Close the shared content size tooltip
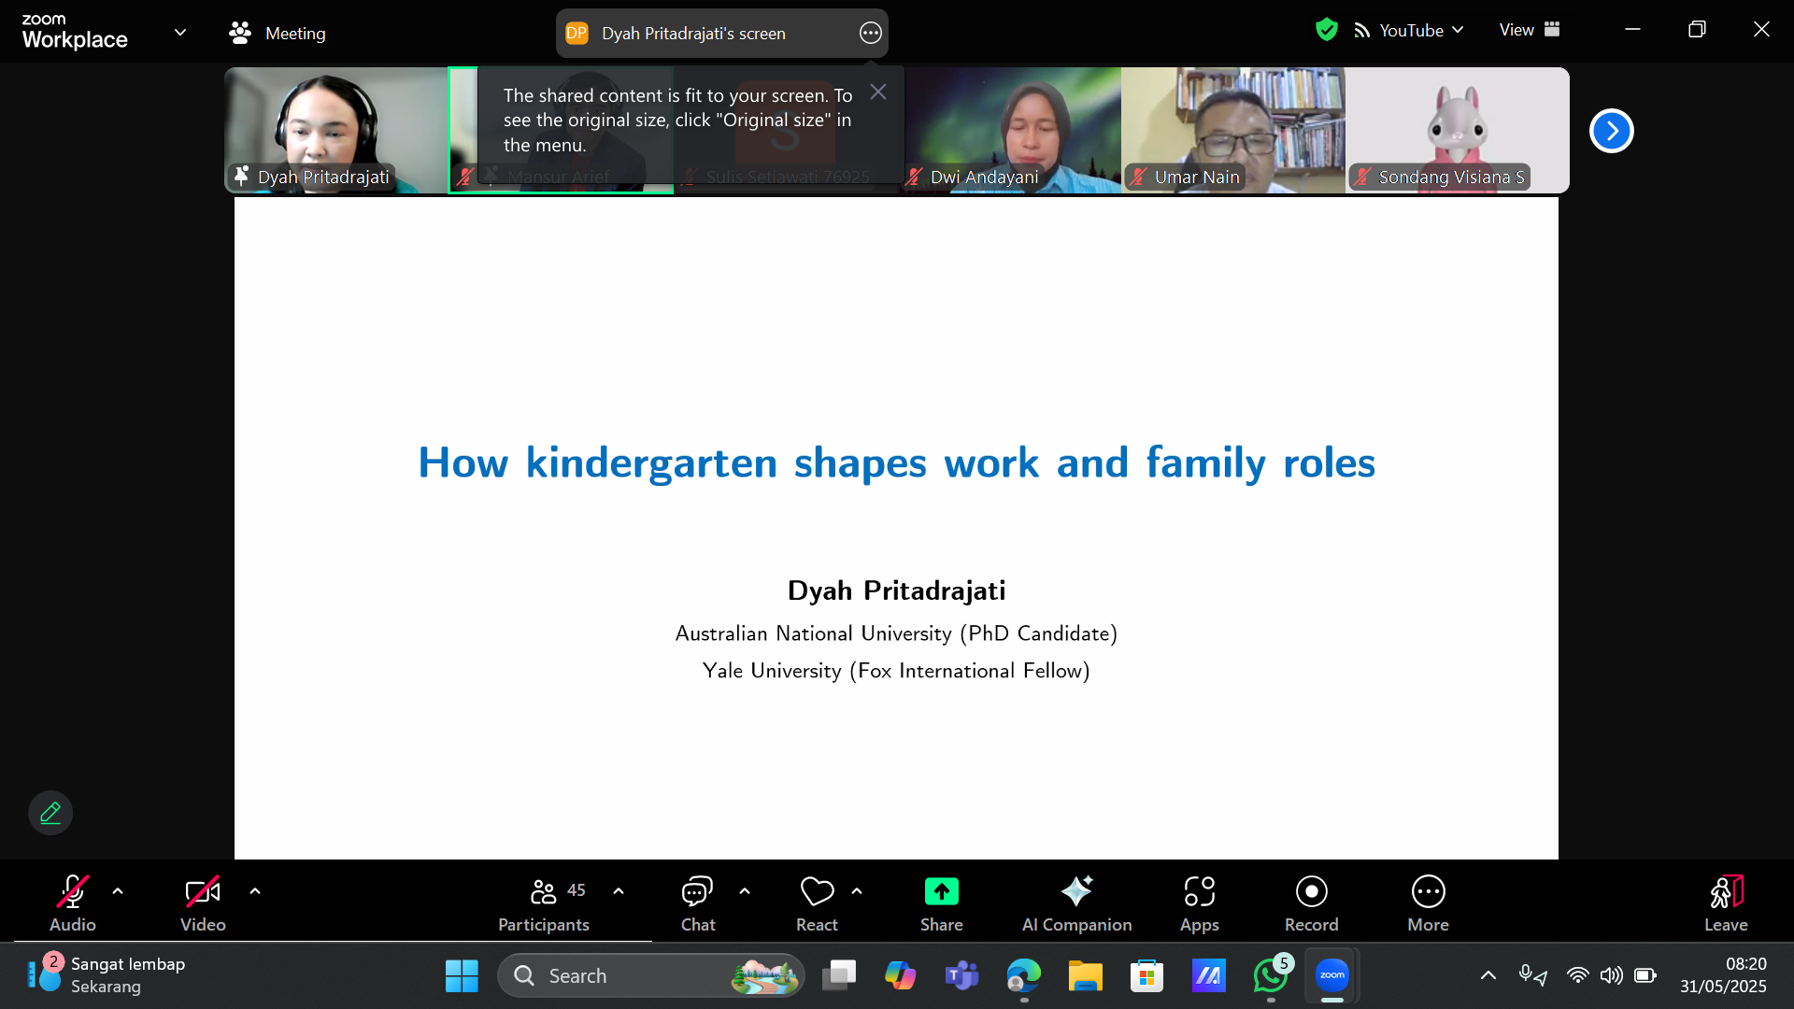The width and height of the screenshot is (1794, 1009). pyautogui.click(x=877, y=92)
